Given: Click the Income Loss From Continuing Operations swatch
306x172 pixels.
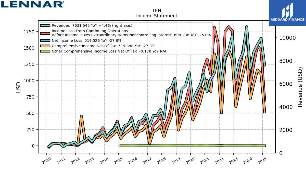Looking at the screenshot, I should [45, 33].
